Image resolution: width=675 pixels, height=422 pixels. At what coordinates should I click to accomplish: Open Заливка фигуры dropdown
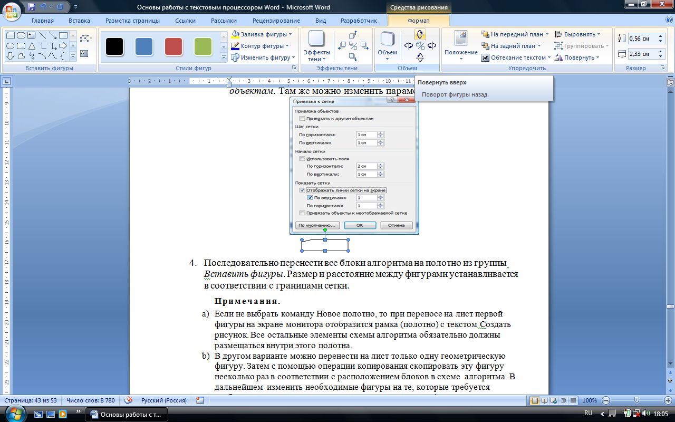262,34
